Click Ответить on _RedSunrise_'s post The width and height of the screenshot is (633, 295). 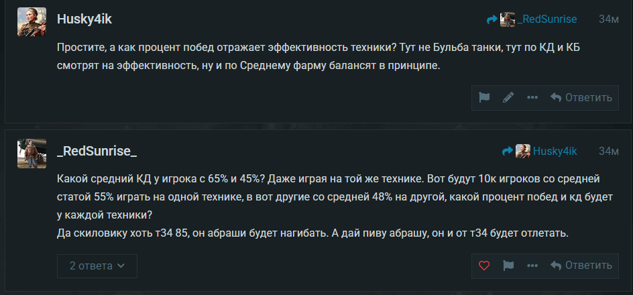(581, 265)
